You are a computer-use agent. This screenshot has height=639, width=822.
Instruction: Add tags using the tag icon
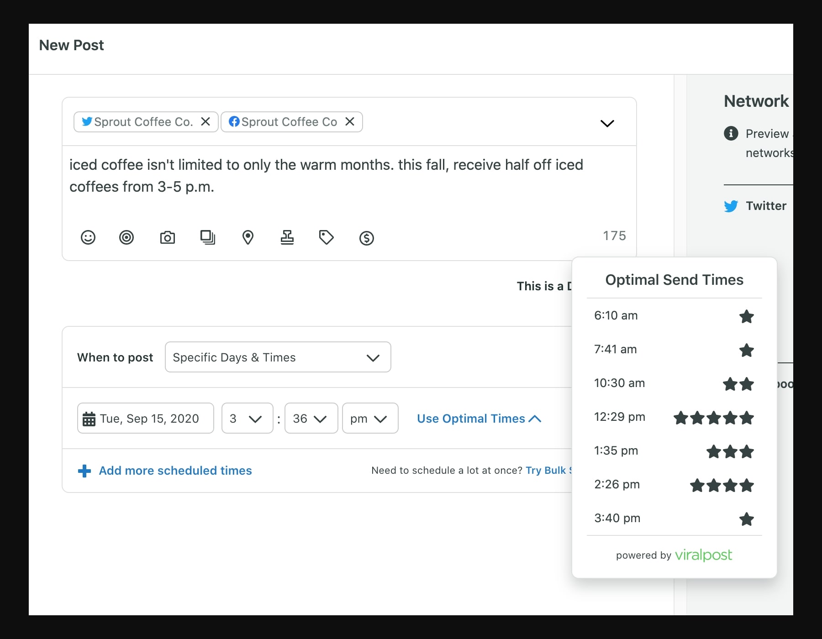(x=327, y=237)
